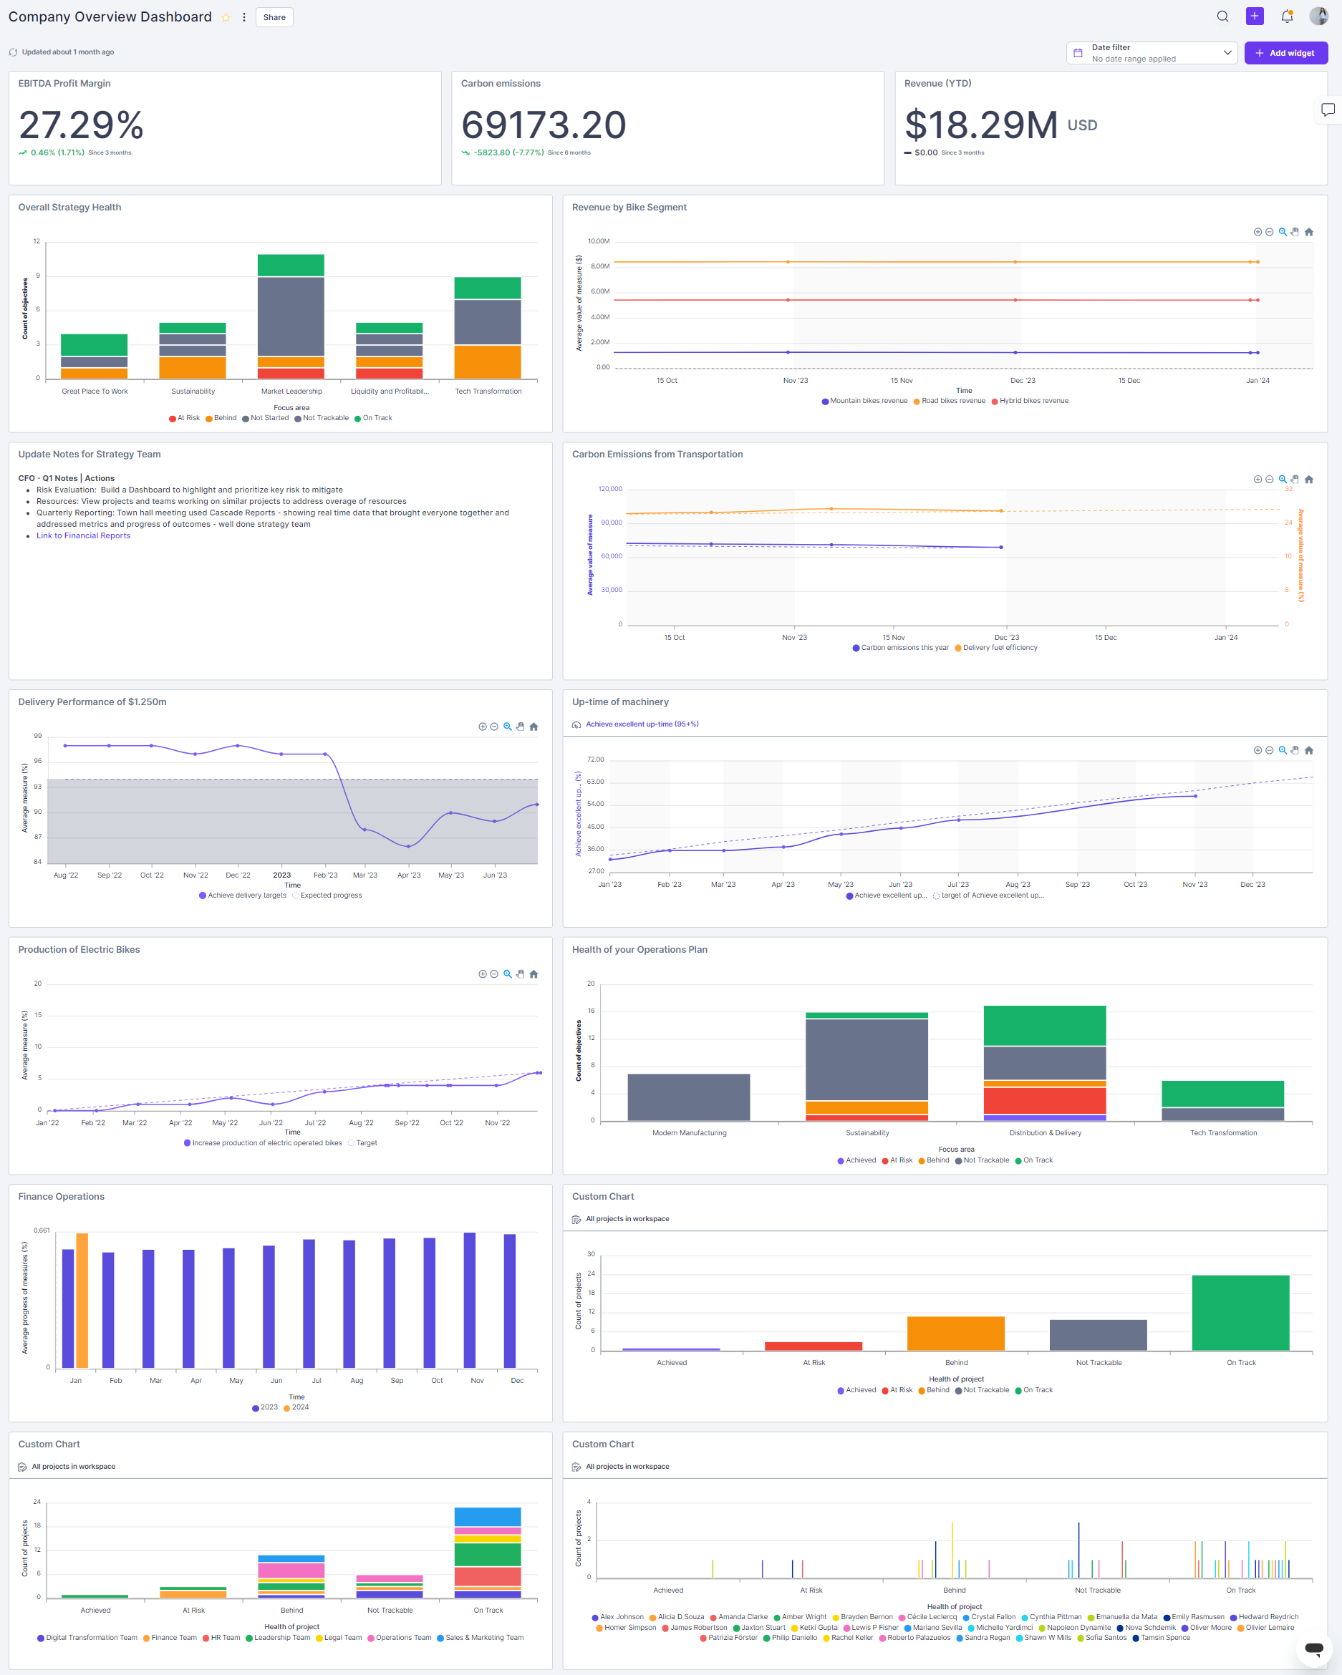Click the Add widget button
The height and width of the screenshot is (1675, 1342).
pos(1285,53)
